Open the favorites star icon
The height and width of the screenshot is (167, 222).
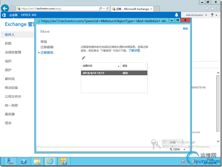212,8
